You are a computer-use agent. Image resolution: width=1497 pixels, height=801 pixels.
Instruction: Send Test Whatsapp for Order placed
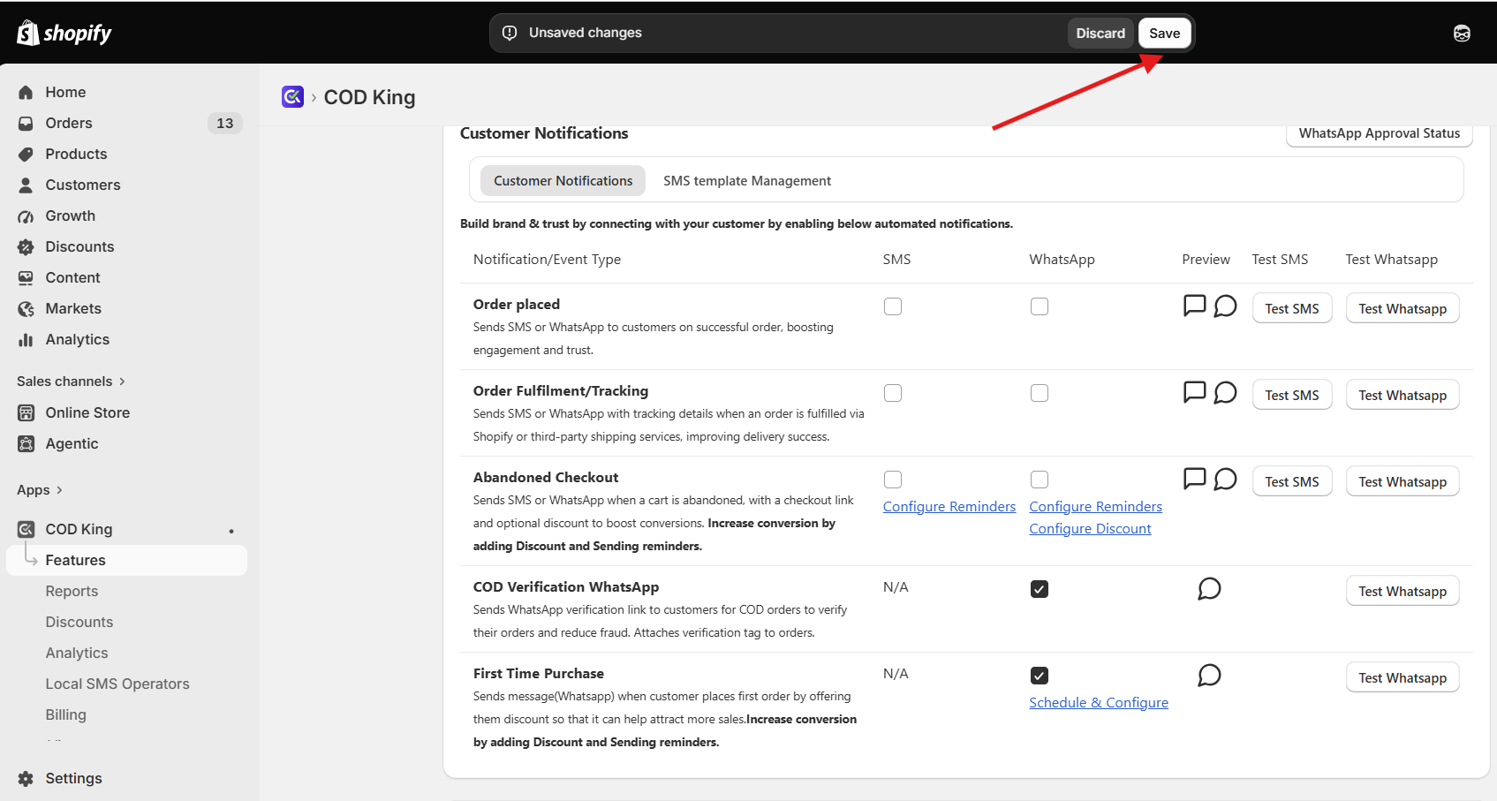click(x=1402, y=308)
